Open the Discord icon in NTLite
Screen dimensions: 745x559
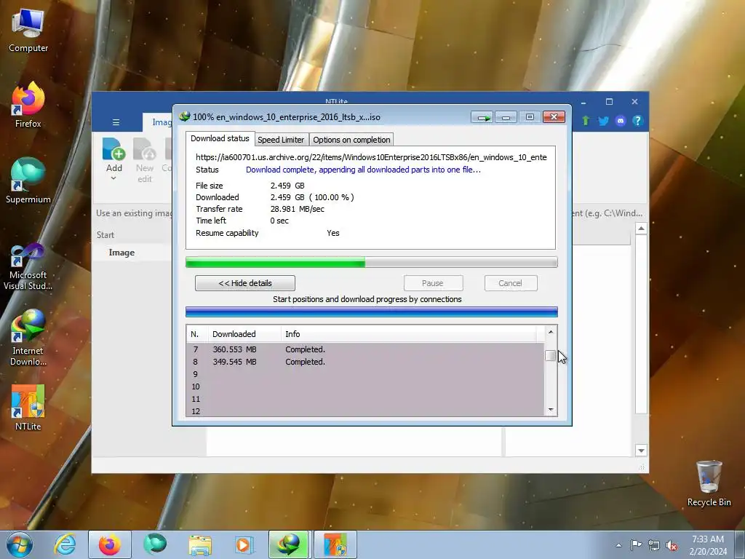[621, 121]
